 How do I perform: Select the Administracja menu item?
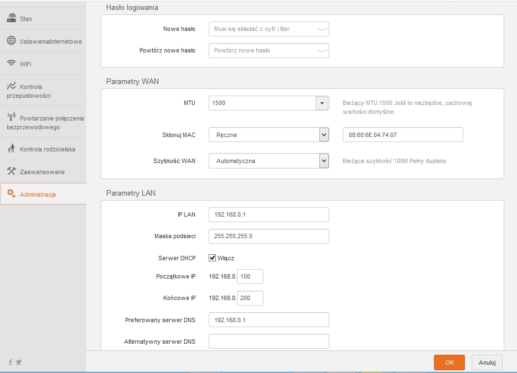(x=43, y=194)
